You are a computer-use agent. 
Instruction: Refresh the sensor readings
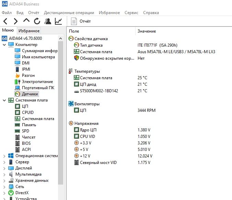37,21
